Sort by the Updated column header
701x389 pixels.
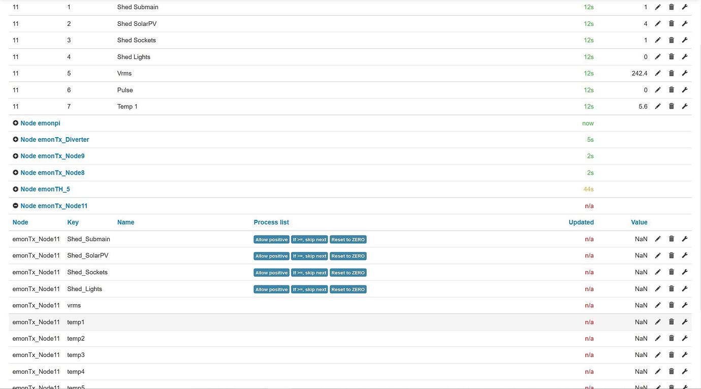click(x=581, y=222)
